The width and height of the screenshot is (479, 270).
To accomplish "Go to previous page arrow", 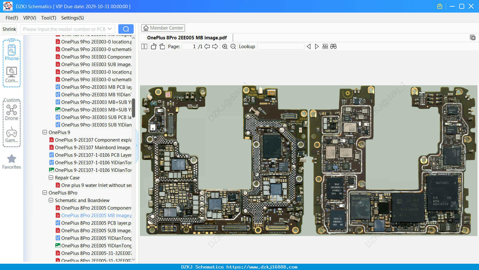I will pyautogui.click(x=207, y=46).
